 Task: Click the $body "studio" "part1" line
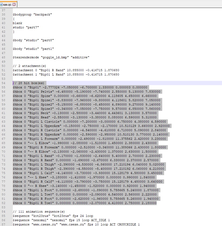click(x=33, y=49)
